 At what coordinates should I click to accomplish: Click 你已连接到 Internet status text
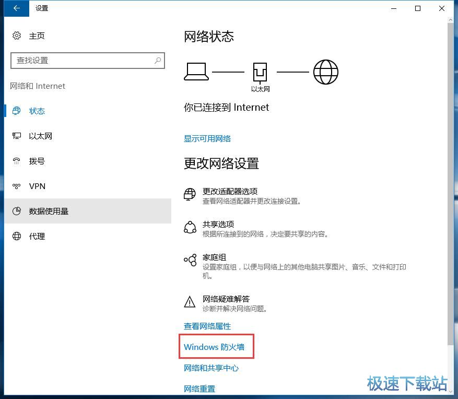tap(226, 107)
